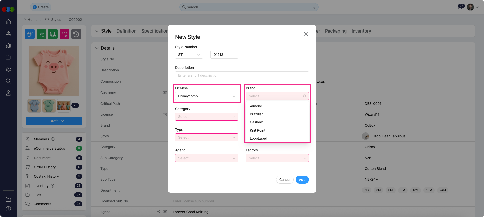Click the blue shirt style icon
This screenshot has height=217, width=484.
click(x=30, y=34)
